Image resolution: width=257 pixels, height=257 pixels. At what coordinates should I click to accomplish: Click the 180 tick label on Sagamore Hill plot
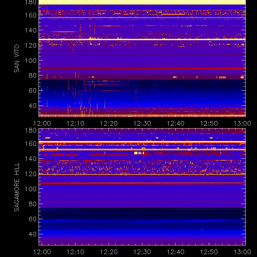(31, 130)
